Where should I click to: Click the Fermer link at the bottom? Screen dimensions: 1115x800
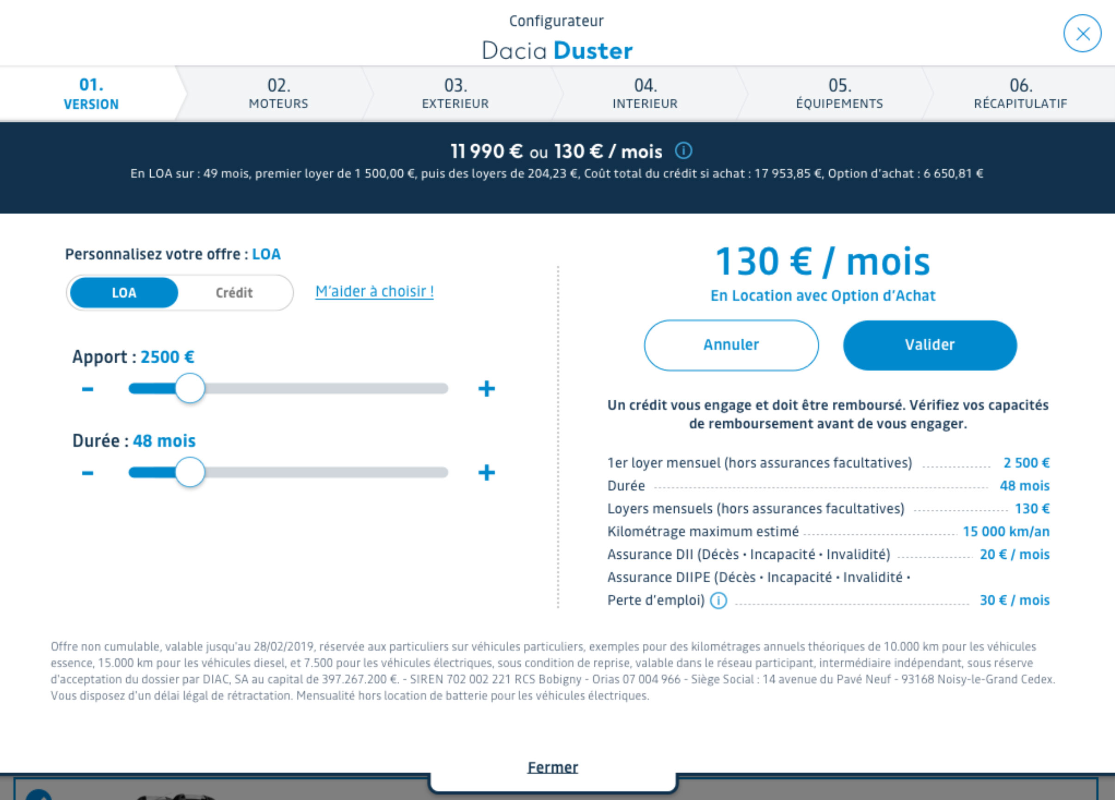click(x=553, y=767)
